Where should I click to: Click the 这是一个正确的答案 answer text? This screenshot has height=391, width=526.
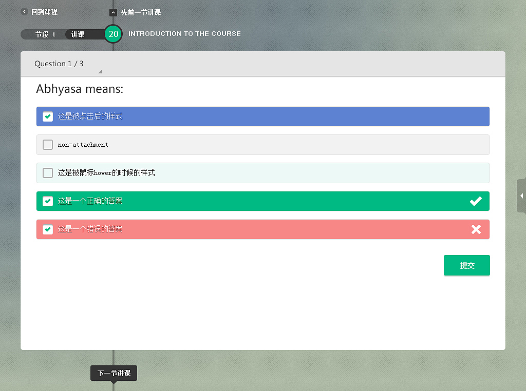(90, 201)
